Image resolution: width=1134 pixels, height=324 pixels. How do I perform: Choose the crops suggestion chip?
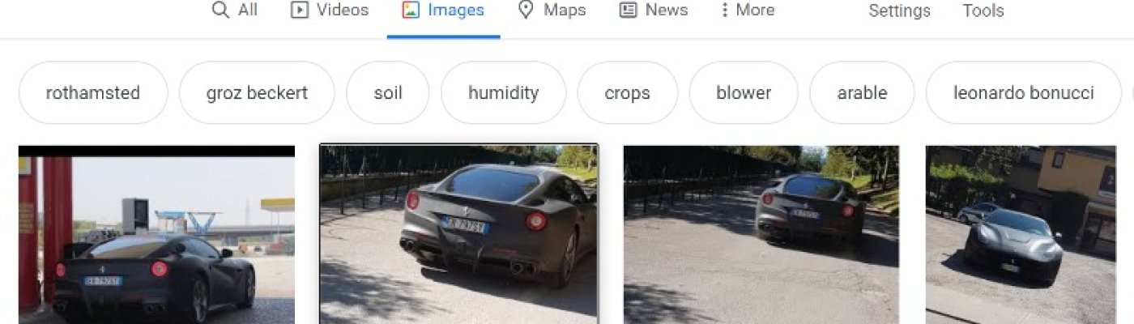pyautogui.click(x=627, y=92)
